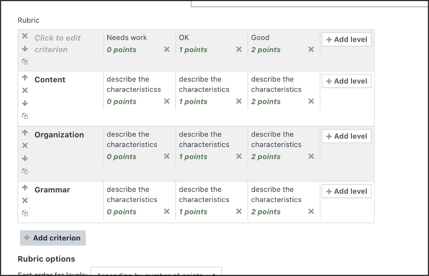Screen dimensions: 429x276
Task: Remove the Good 2 points level
Action: 311,49
